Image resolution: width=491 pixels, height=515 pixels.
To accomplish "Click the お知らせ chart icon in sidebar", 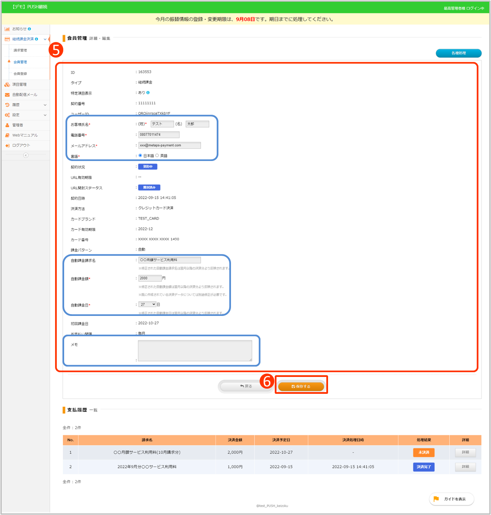I will coord(7,29).
